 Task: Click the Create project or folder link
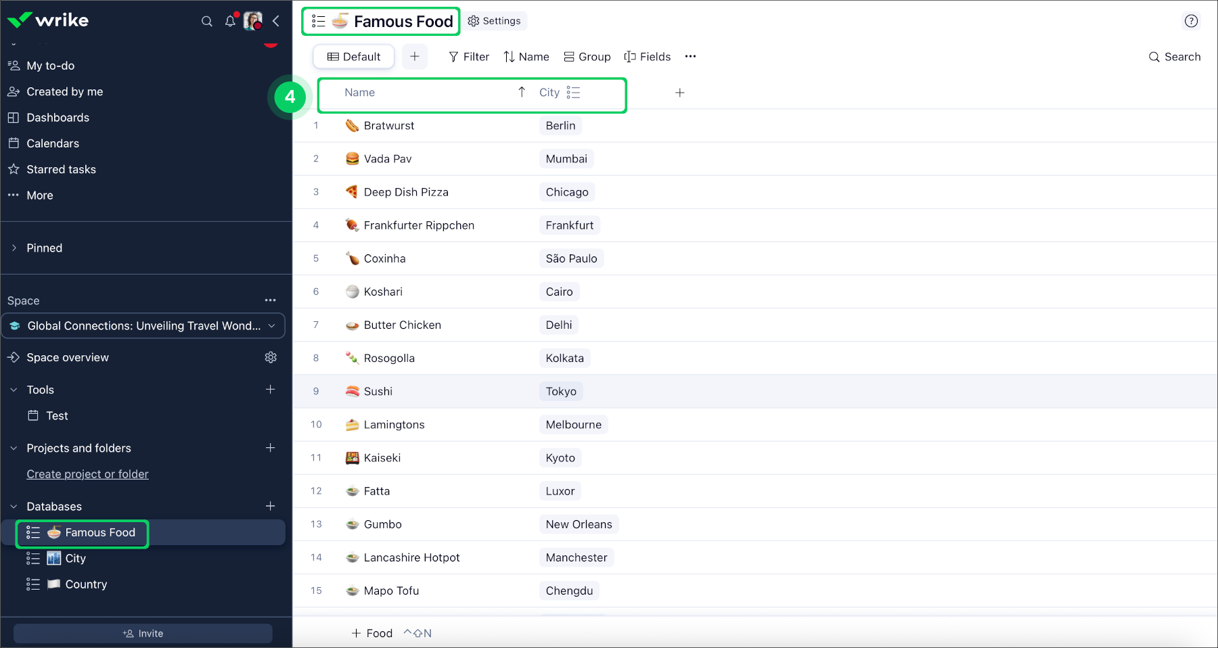pos(87,474)
